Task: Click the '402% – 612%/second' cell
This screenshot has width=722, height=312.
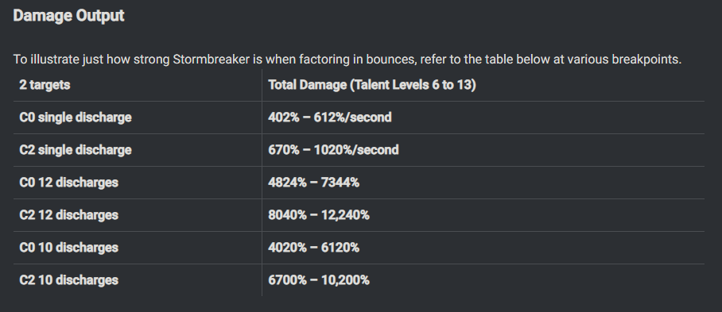Action: 330,117
